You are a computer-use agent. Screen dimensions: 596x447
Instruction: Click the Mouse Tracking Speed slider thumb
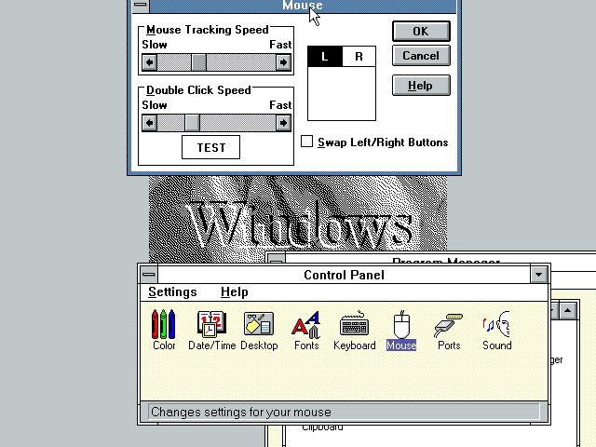click(x=198, y=62)
